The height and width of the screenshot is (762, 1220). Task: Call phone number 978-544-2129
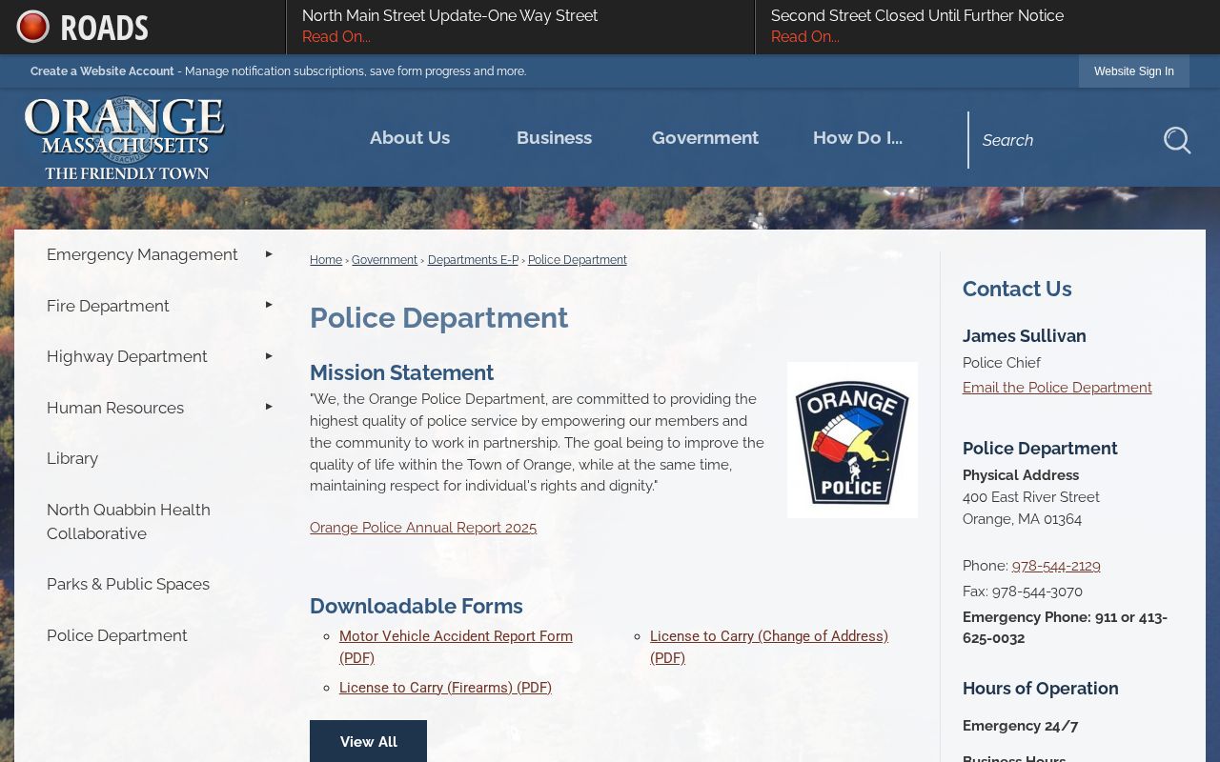[1056, 566]
